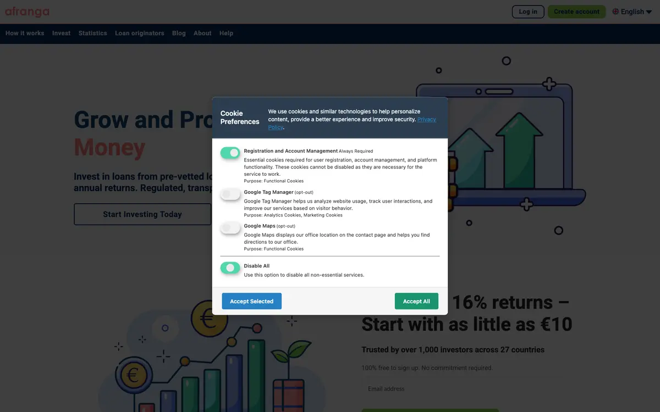660x412 pixels.
Task: Click the Email address input field
Action: [x=430, y=388]
